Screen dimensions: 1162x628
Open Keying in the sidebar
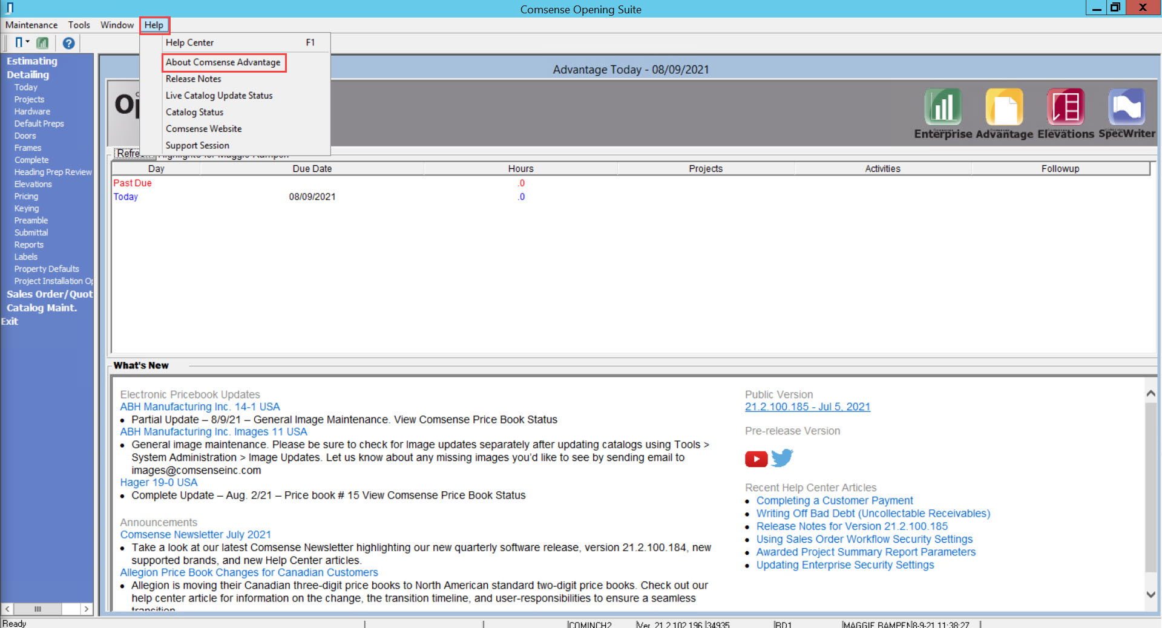click(27, 208)
